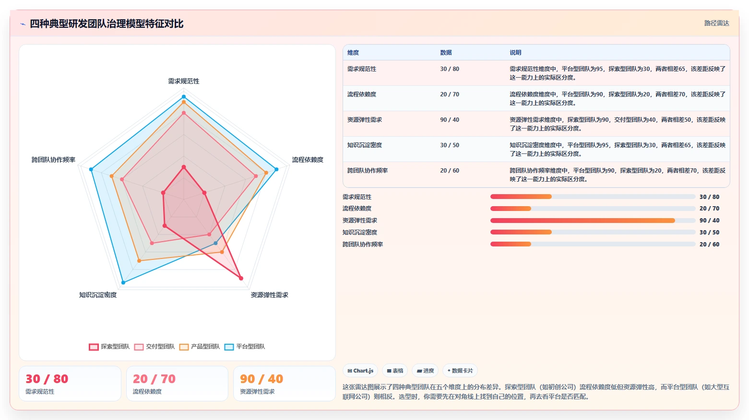Image resolution: width=749 pixels, height=420 pixels.
Task: Click the blue 平台型团队 point on 跨团队协作频率 axis
Action: click(x=91, y=169)
